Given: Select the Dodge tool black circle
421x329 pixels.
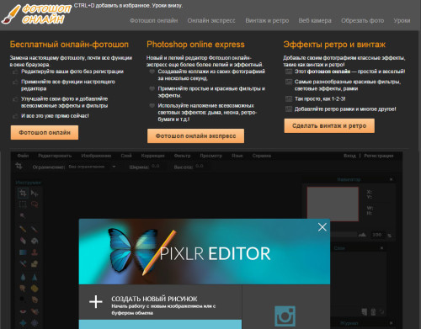Looking at the screenshot, I should [23, 300].
